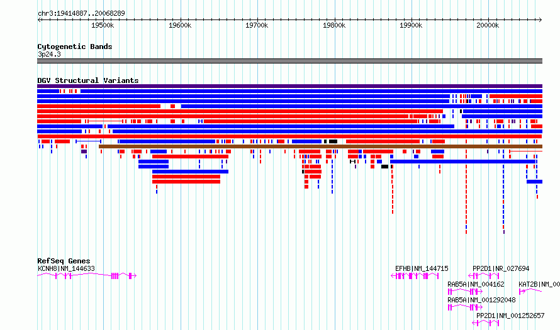Open the RefSeq Genes track title
The width and height of the screenshot is (560, 330).
tap(64, 261)
